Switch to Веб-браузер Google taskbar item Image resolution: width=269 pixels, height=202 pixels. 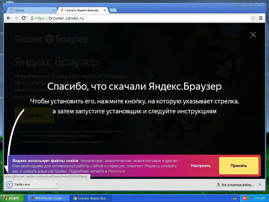point(48,198)
